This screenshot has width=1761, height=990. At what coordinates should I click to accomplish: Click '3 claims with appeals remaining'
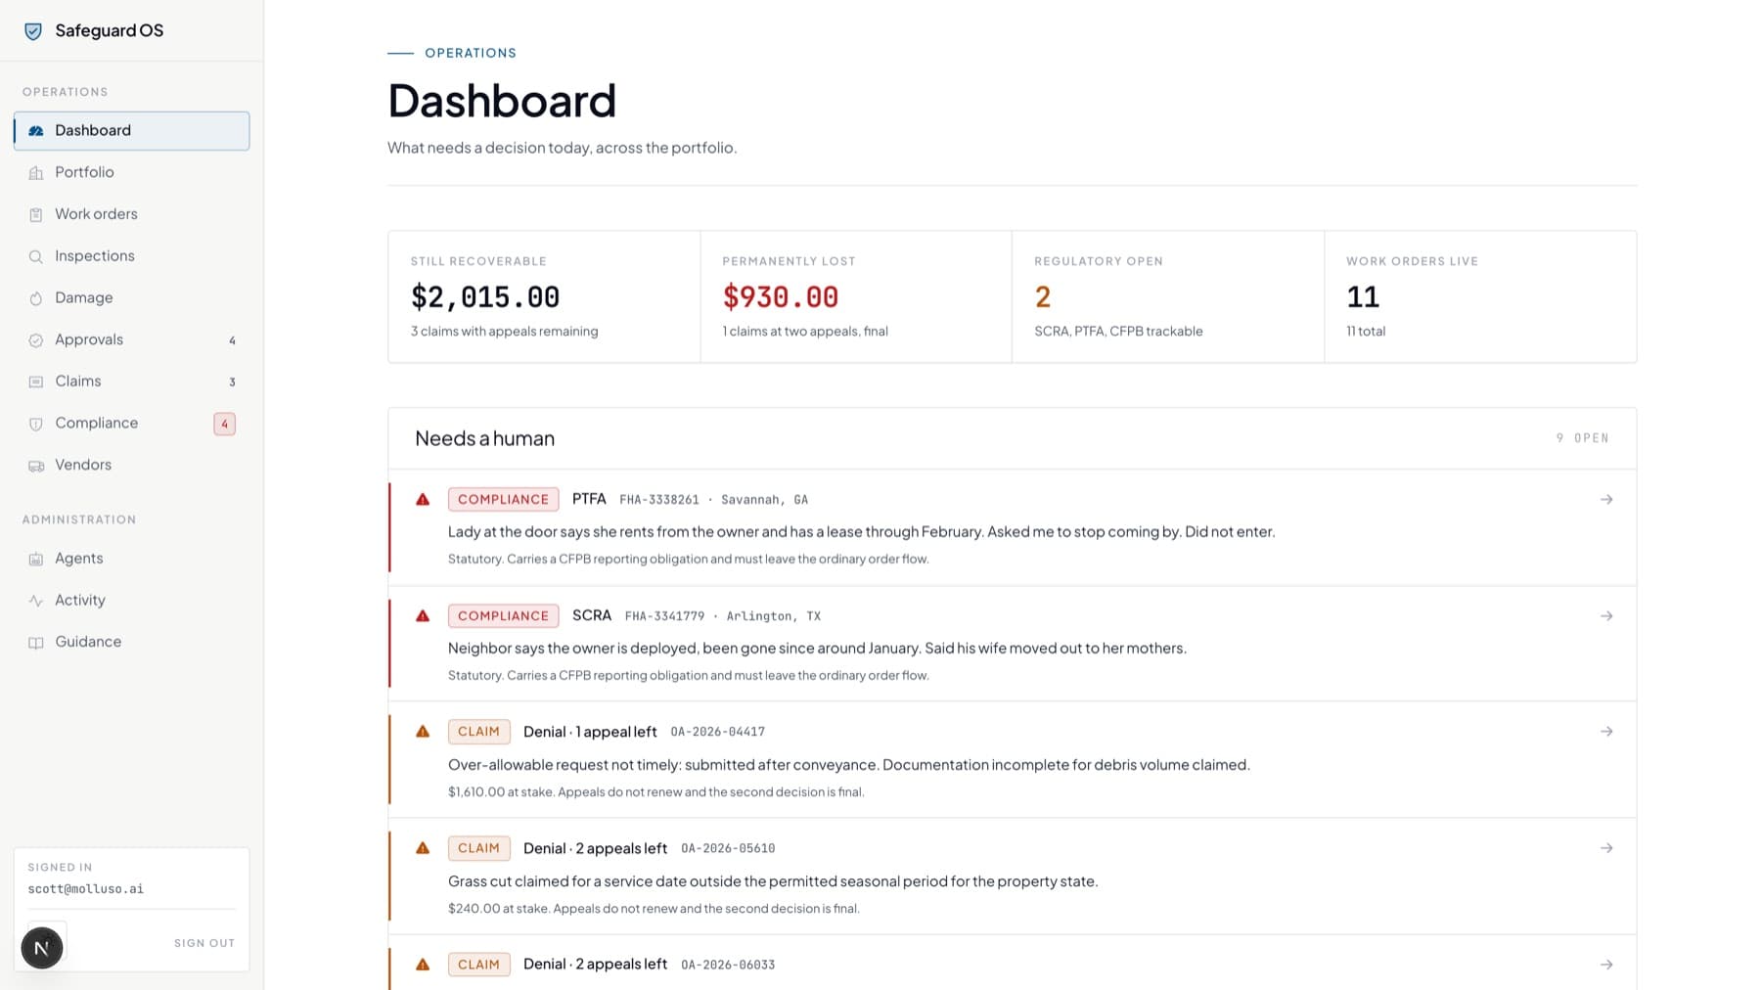[504, 332]
